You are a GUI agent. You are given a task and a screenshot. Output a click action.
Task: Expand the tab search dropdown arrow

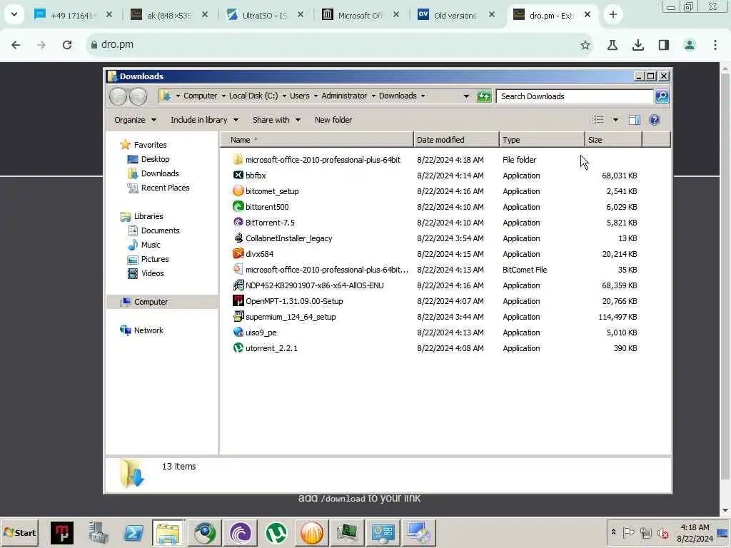[x=14, y=14]
